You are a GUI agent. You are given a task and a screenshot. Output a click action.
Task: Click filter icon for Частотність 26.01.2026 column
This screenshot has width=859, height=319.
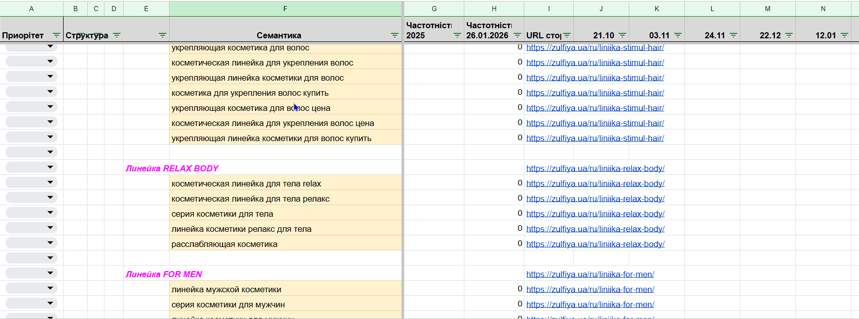pyautogui.click(x=517, y=35)
